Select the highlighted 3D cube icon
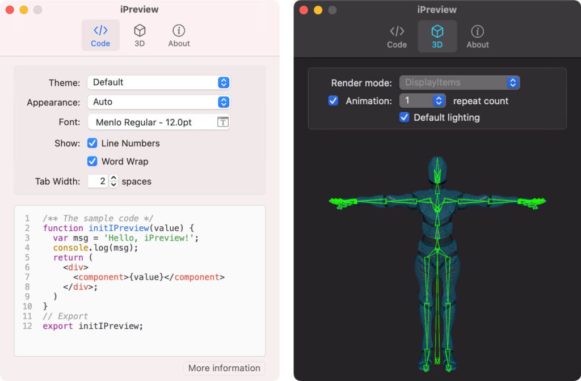The width and height of the screenshot is (581, 381). 437,32
